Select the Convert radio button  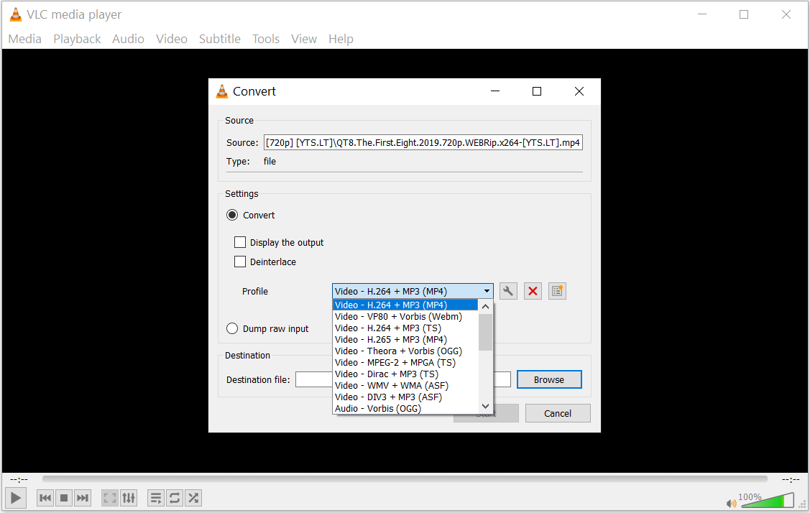click(232, 215)
